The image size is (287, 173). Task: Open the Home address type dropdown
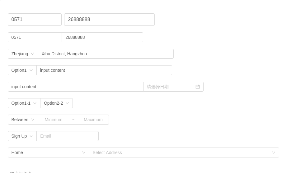49,153
